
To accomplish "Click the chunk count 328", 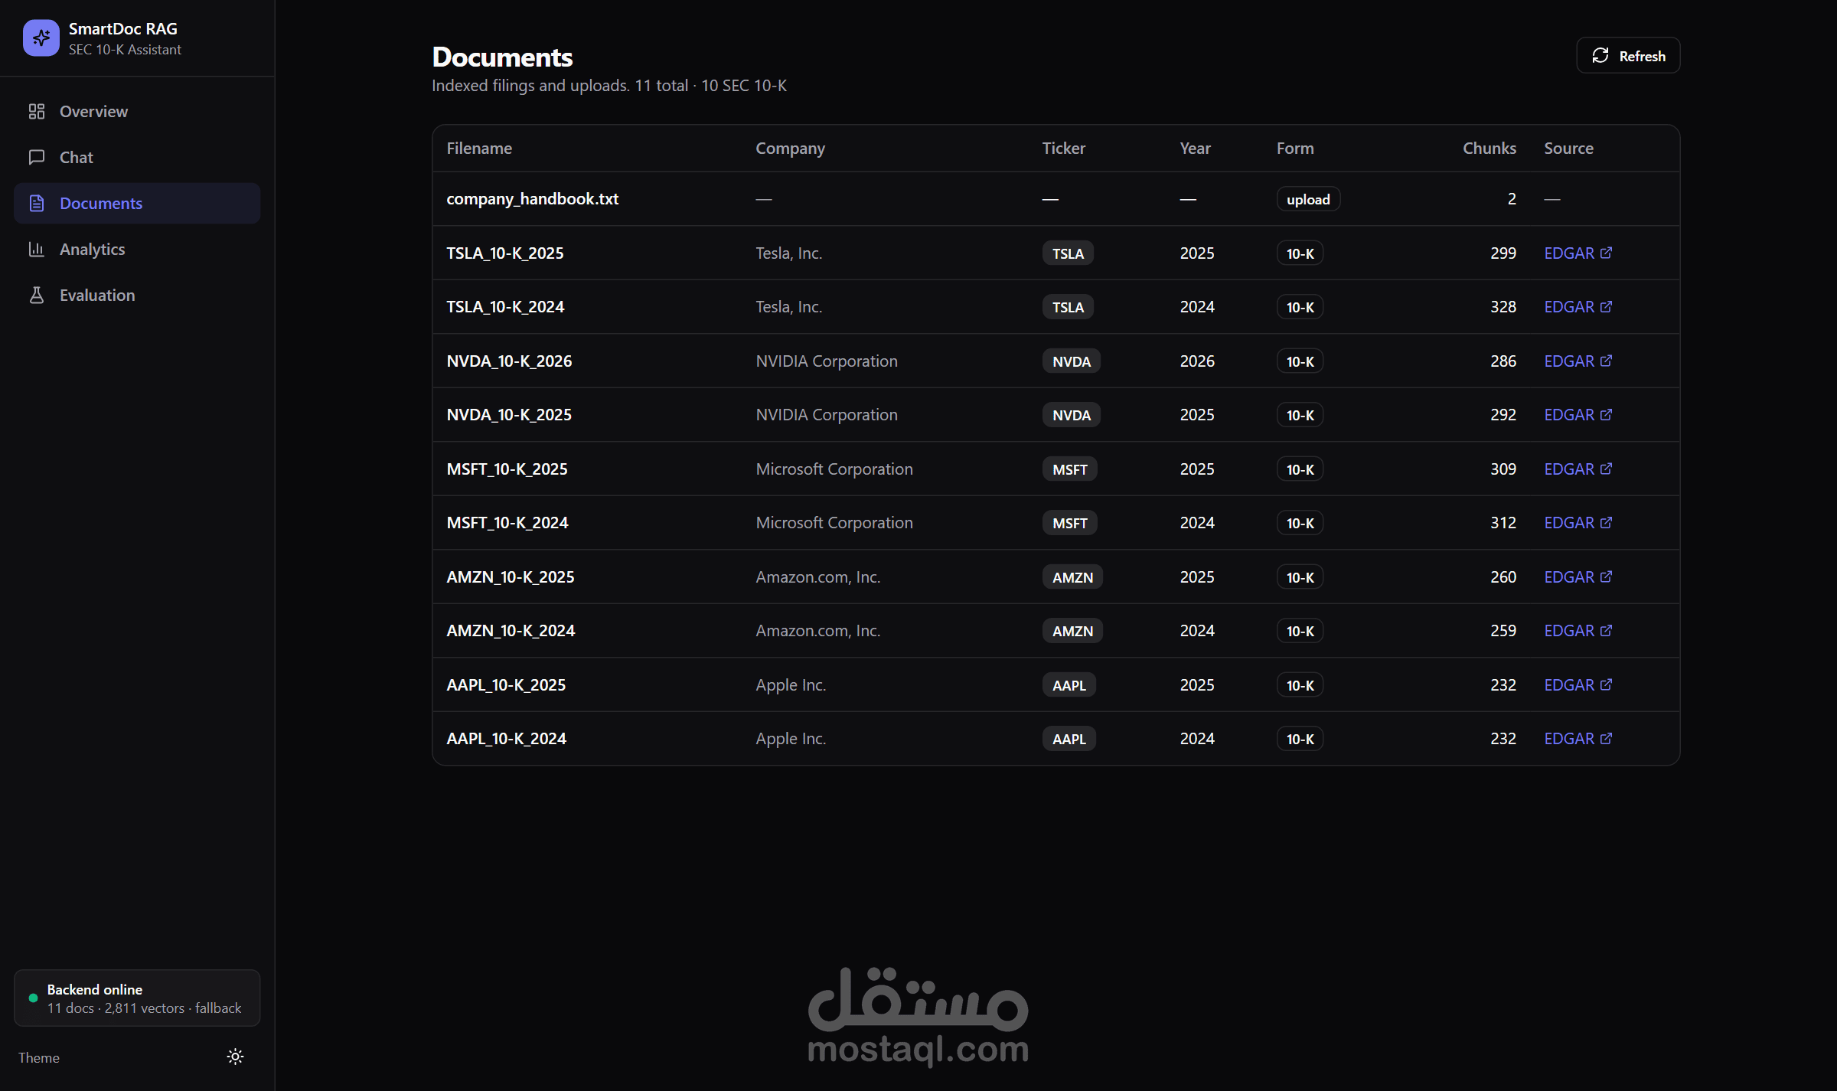I will (1503, 307).
